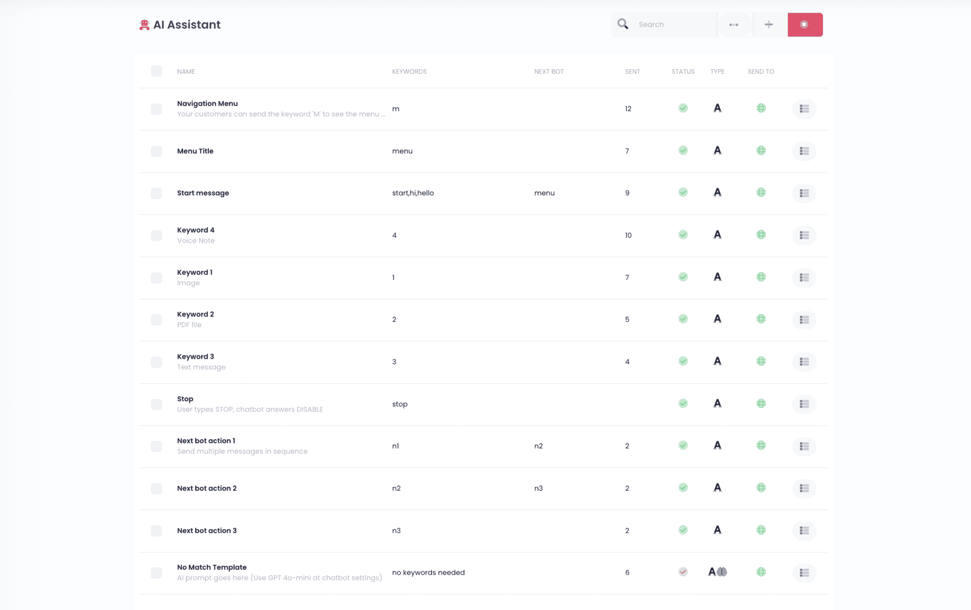The image size is (971, 610).
Task: Toggle green status check for Start message
Action: pyautogui.click(x=683, y=192)
